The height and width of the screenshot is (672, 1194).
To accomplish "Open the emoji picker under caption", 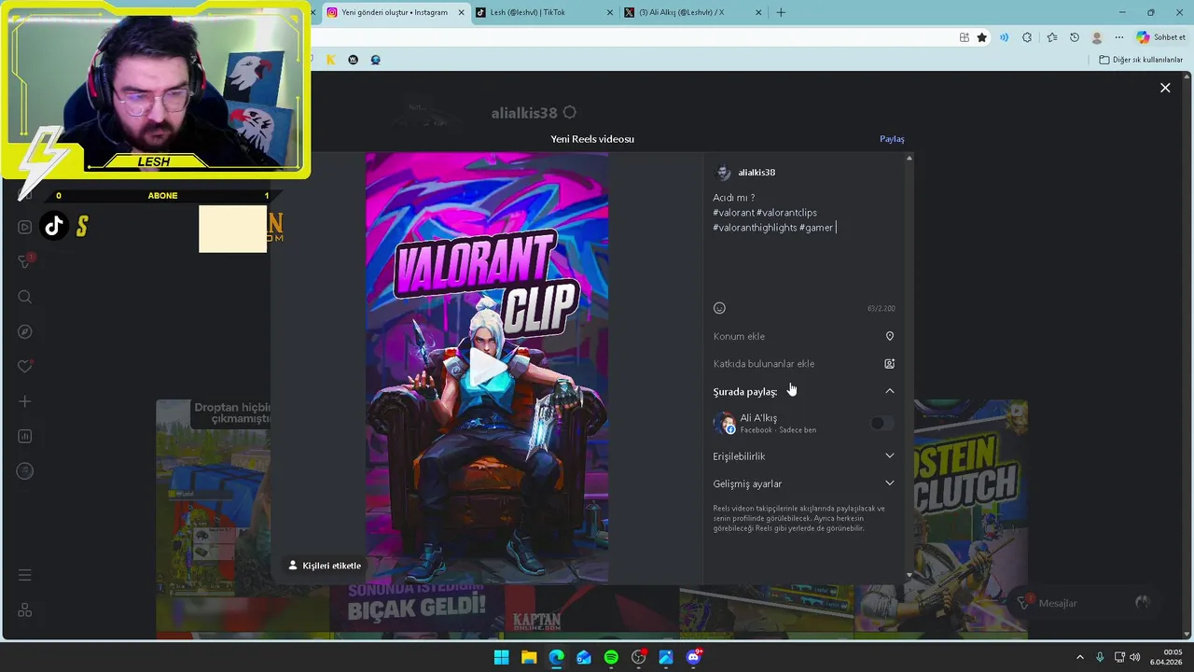I will [719, 308].
